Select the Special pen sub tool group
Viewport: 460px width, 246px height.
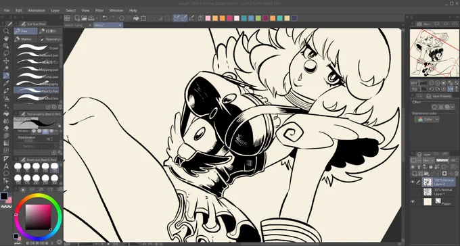51,39
